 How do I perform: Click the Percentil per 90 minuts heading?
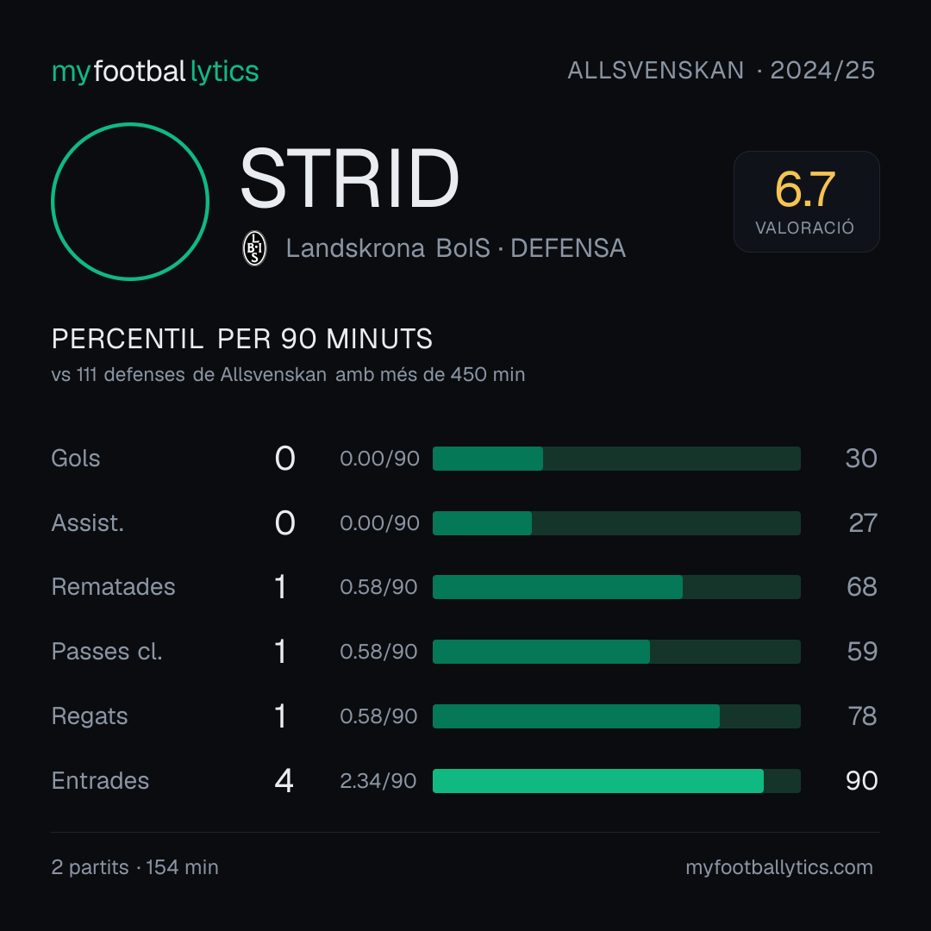pos(242,339)
